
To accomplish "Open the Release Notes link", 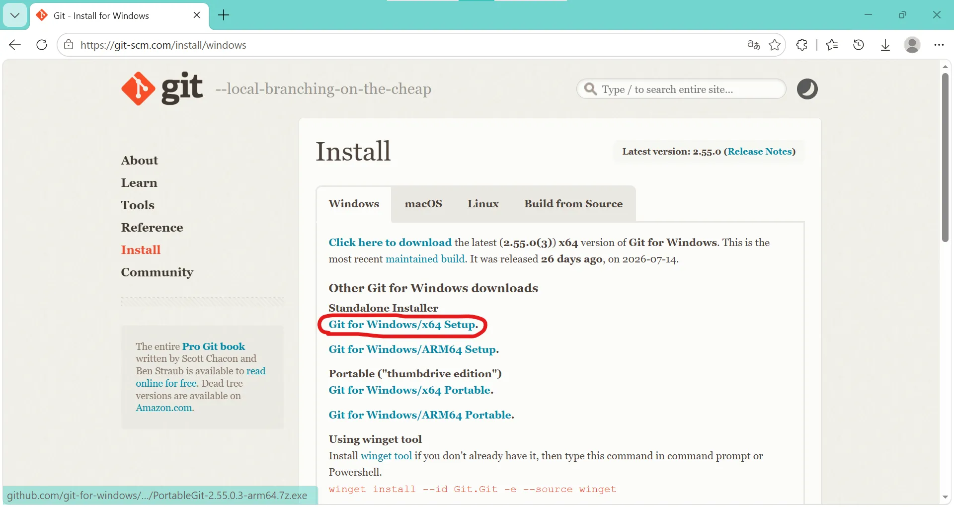I will pyautogui.click(x=759, y=152).
